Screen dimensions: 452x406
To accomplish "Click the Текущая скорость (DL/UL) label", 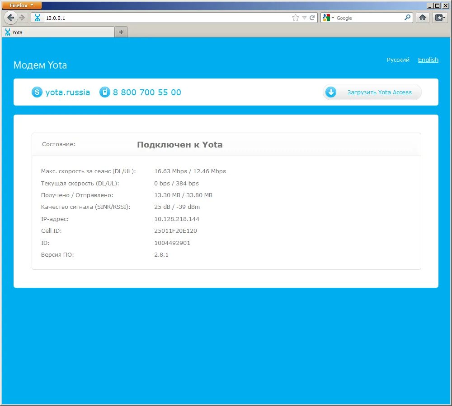I will pyautogui.click(x=80, y=183).
